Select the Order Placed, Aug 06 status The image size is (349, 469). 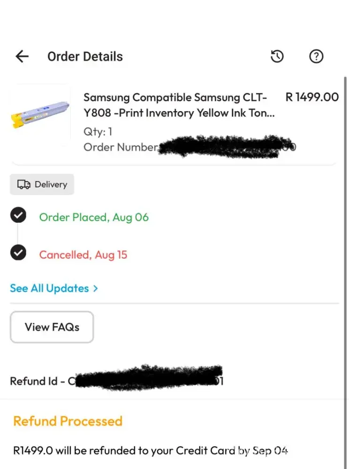[x=94, y=217]
